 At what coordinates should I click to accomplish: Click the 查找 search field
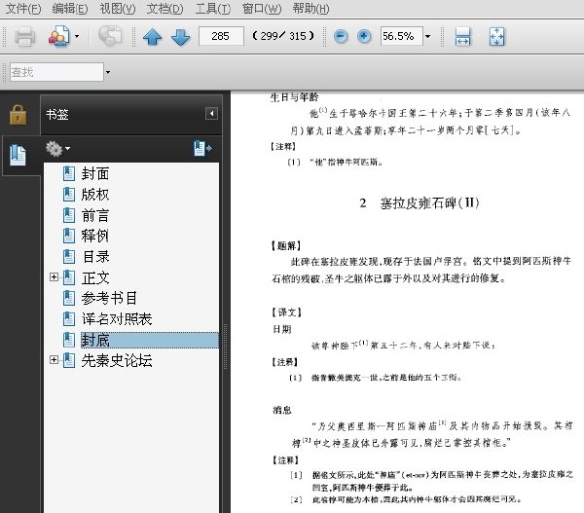(x=56, y=72)
